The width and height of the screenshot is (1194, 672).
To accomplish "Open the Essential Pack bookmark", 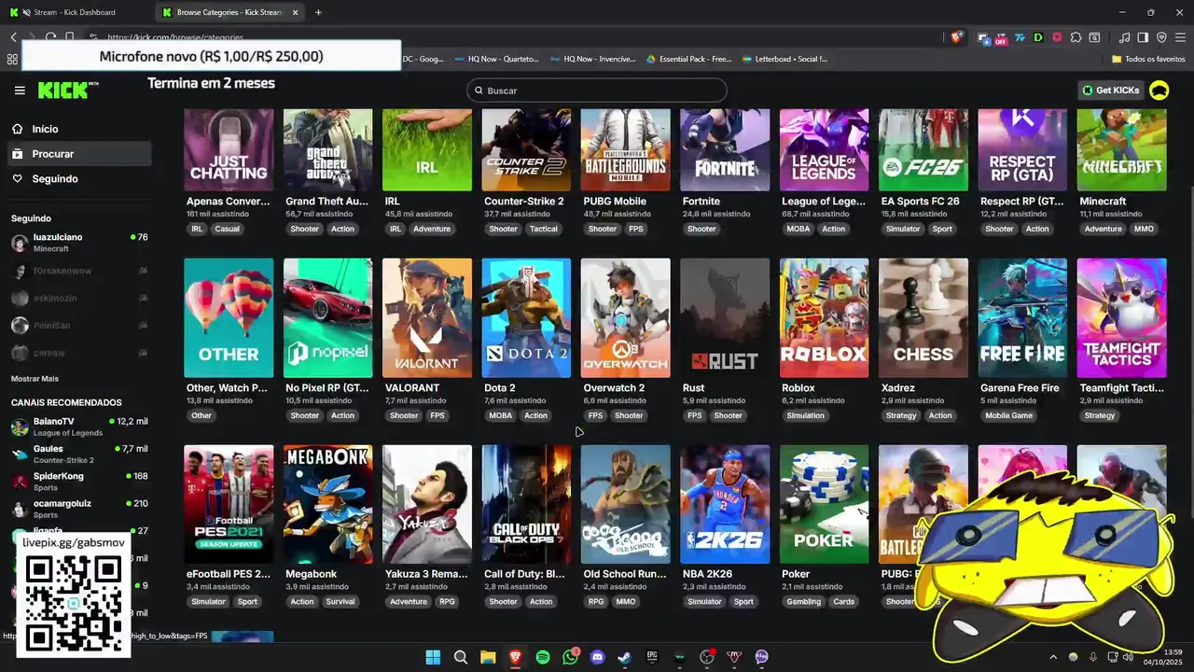I will click(689, 59).
